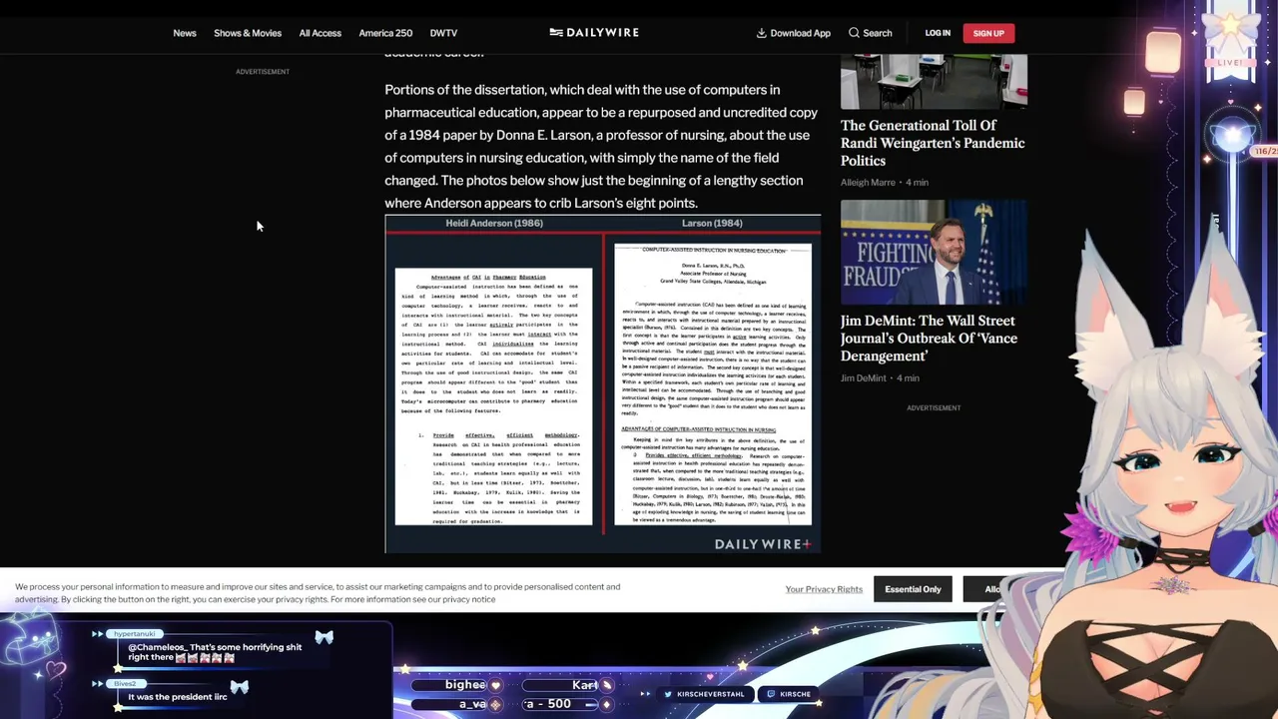Screen dimensions: 1278x719
Task: Go to Shows & Movies section
Action: (x=248, y=33)
